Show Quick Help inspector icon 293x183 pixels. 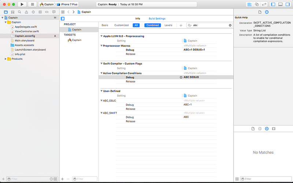tap(267, 12)
